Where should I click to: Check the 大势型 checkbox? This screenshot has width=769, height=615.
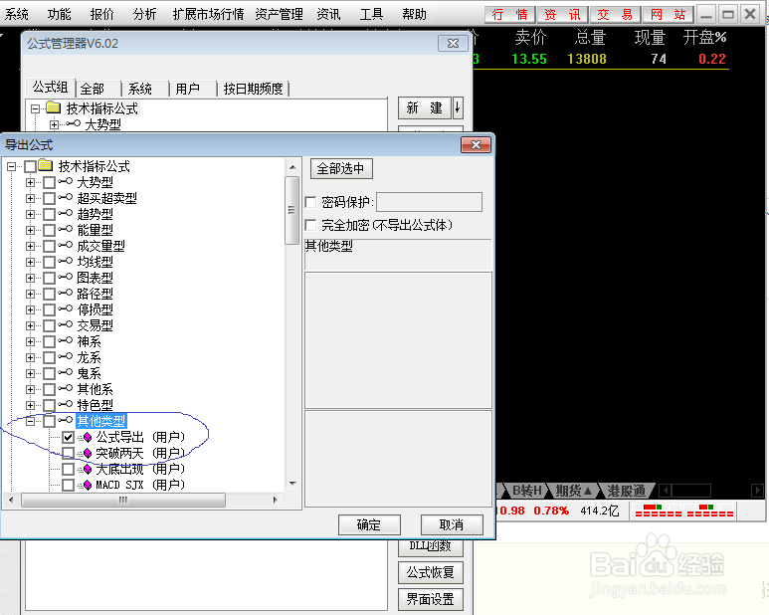pyautogui.click(x=49, y=182)
